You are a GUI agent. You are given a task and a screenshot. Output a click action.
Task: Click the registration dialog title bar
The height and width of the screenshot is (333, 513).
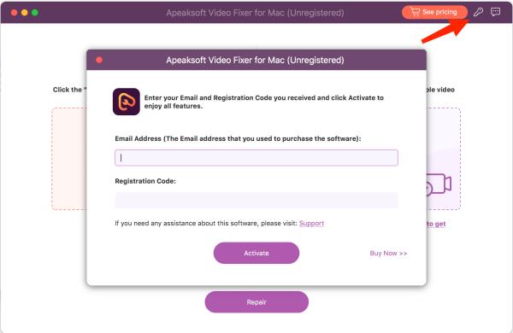click(256, 60)
